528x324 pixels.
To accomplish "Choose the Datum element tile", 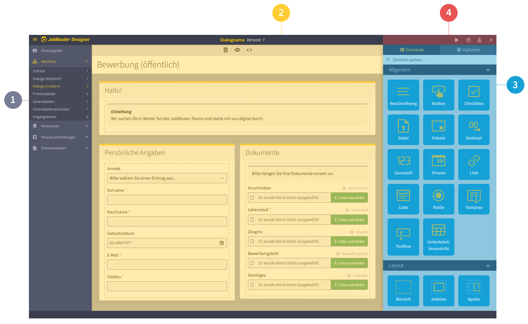I will (x=439, y=130).
